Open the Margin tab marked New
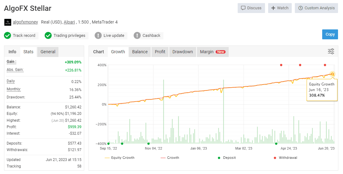The height and width of the screenshot is (174, 343). point(213,52)
